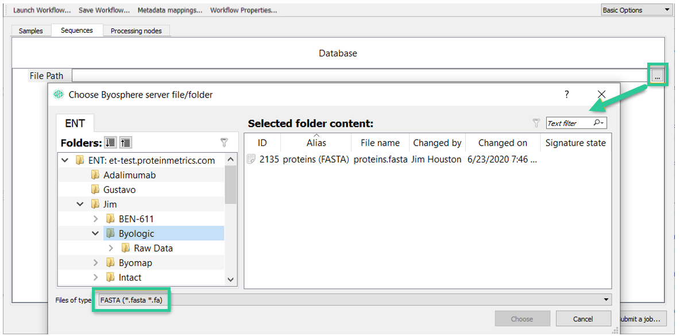Expand the BEN-611 folder
The height and width of the screenshot is (336, 680).
point(96,218)
